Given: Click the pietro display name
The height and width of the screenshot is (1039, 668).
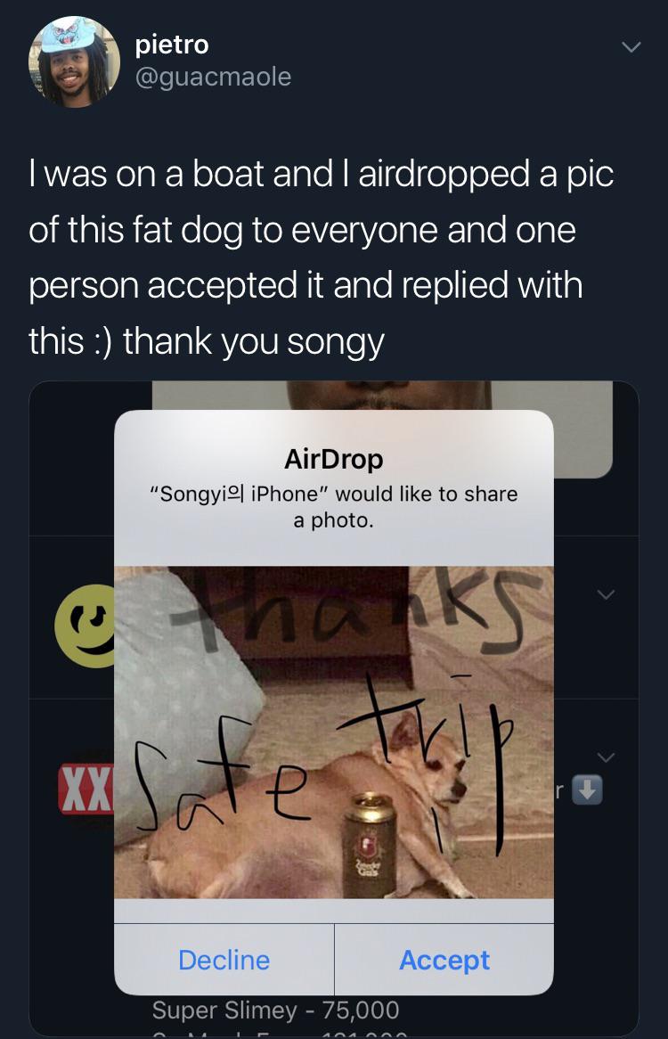Looking at the screenshot, I should 172,45.
